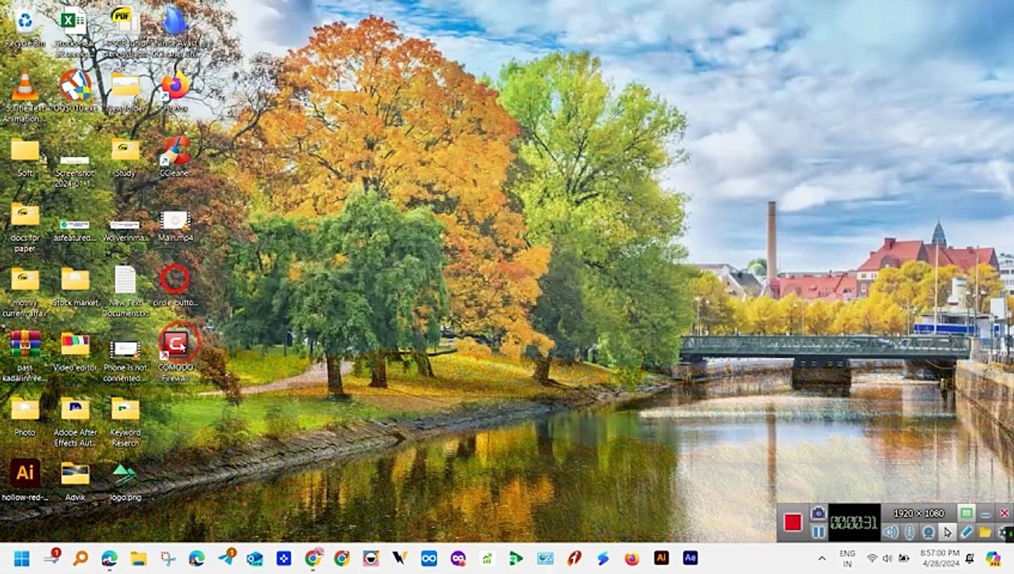Select the 'New Text Document' file
Image resolution: width=1014 pixels, height=574 pixels.
(x=125, y=292)
